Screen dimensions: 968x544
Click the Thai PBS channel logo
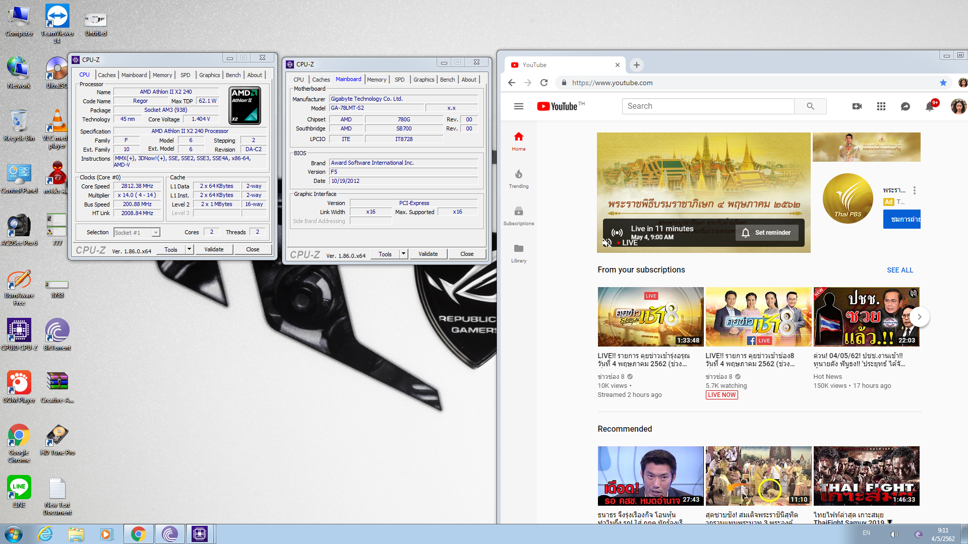[848, 198]
